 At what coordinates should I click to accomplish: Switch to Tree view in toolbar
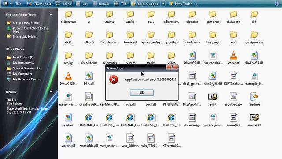point(18,4)
